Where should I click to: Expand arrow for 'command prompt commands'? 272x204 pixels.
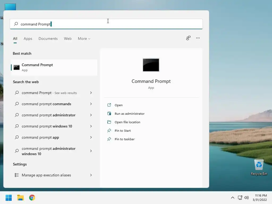pos(91,104)
